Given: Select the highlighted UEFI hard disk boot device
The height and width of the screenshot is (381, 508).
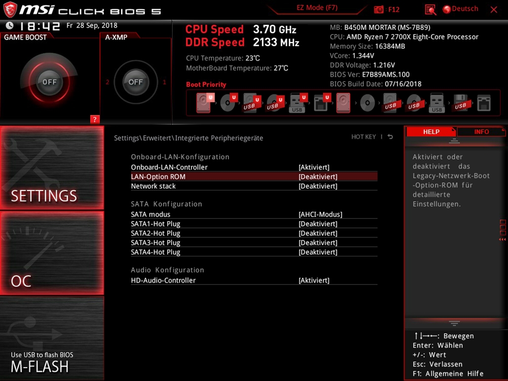Looking at the screenshot, I should click(x=205, y=103).
